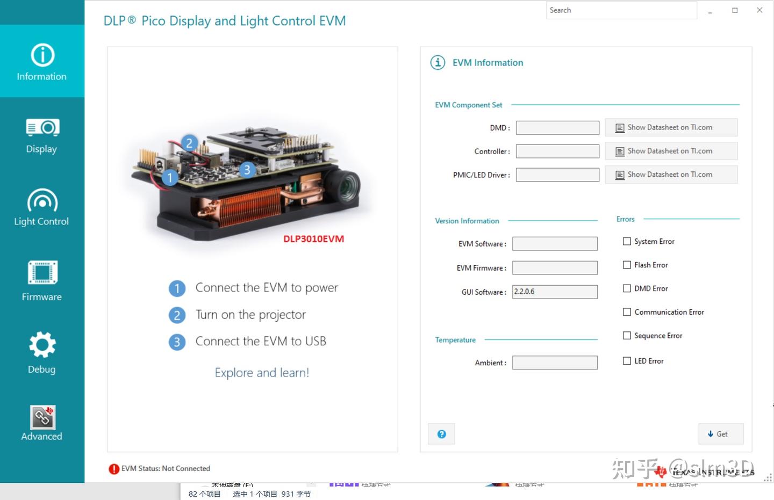Click the red EVM status warning icon
774x500 pixels.
coord(114,469)
